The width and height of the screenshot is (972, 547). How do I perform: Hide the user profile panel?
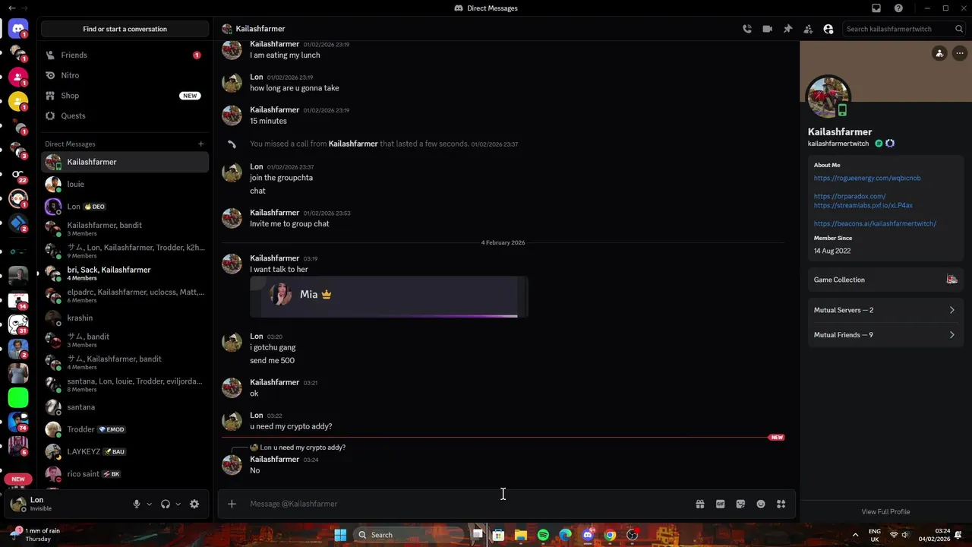(828, 29)
